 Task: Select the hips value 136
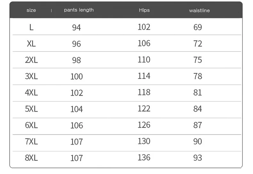pyautogui.click(x=144, y=157)
